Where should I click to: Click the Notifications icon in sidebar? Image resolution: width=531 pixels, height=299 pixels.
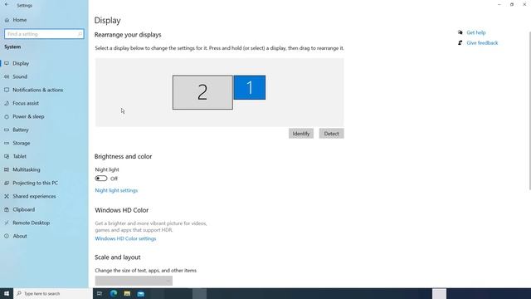tap(7, 90)
